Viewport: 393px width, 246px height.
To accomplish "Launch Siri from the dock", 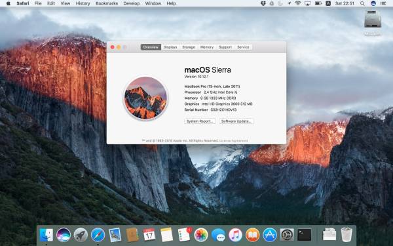I will coord(64,236).
